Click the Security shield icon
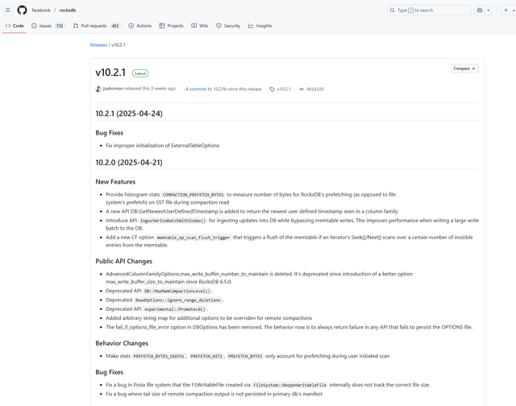 pos(218,26)
